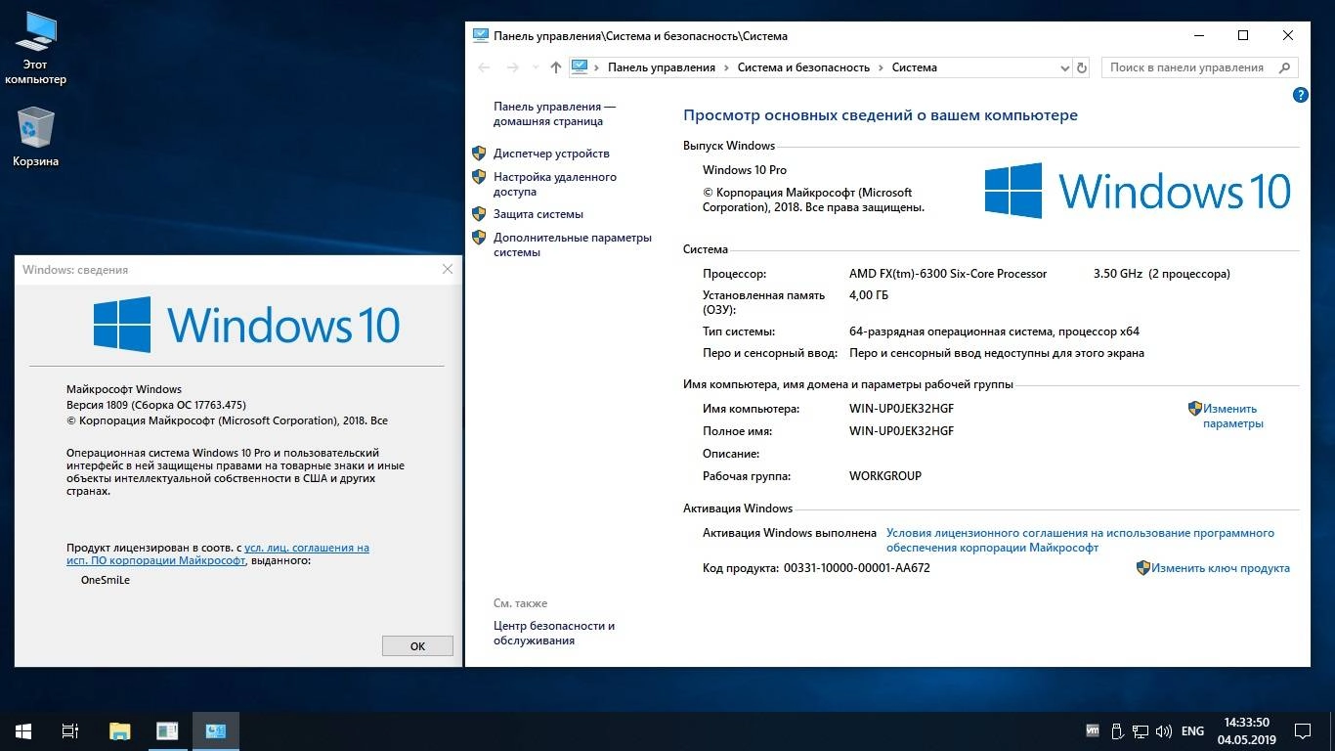Click product code 00331-10000-00001-AA672
The width and height of the screenshot is (1335, 751).
tap(856, 568)
